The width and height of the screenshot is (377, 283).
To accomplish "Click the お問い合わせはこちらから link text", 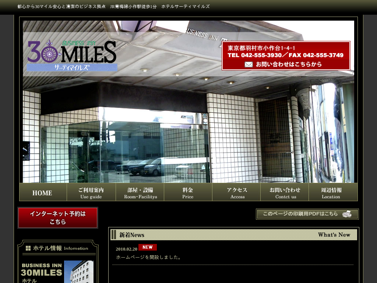I will click(x=289, y=64).
